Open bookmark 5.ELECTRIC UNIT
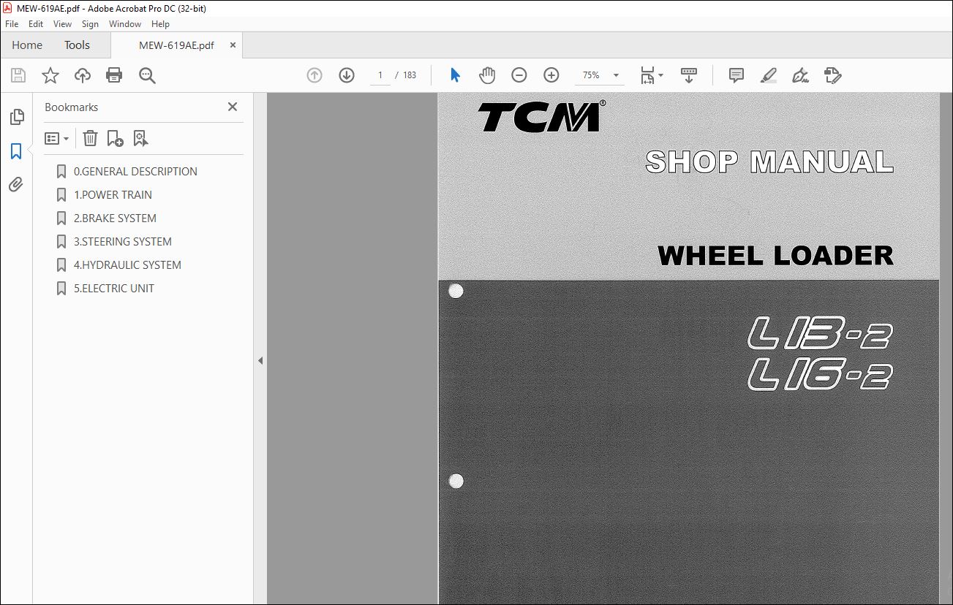Image resolution: width=953 pixels, height=605 pixels. (114, 289)
